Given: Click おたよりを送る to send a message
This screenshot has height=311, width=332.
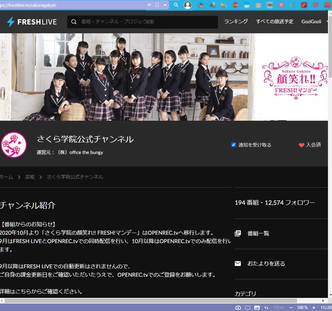Looking at the screenshot, I should pyautogui.click(x=266, y=264).
